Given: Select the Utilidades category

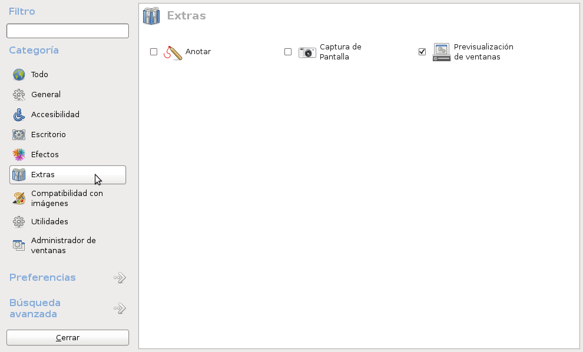Looking at the screenshot, I should pos(51,221).
